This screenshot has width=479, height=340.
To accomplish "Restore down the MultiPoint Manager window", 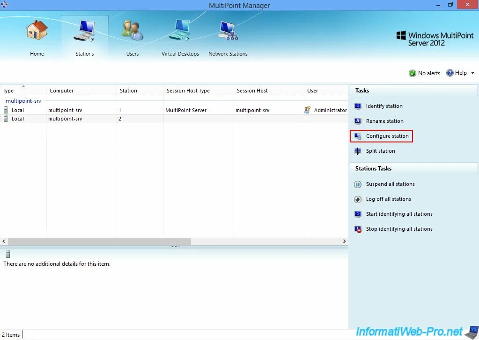I will point(450,5).
